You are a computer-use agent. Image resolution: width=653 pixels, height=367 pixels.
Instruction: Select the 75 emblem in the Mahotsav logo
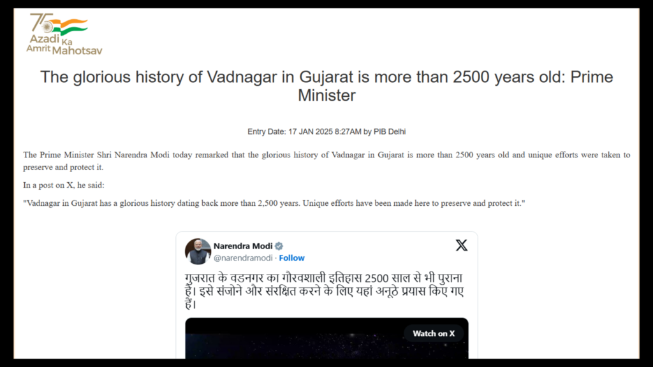(40, 22)
